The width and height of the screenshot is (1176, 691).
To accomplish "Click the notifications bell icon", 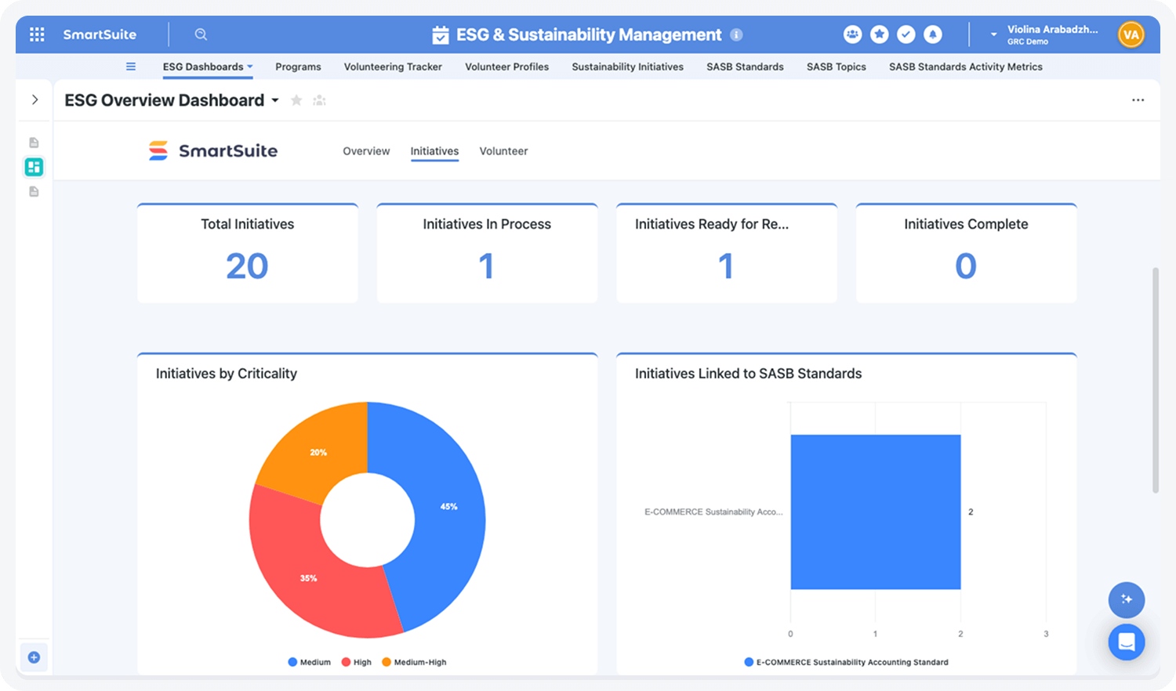I will click(932, 34).
